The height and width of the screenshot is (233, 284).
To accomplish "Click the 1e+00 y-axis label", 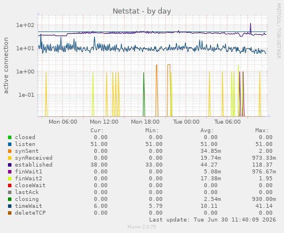I will click(25, 72).
